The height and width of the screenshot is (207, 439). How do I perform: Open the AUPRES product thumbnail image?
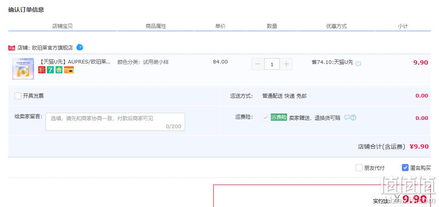tap(23, 69)
